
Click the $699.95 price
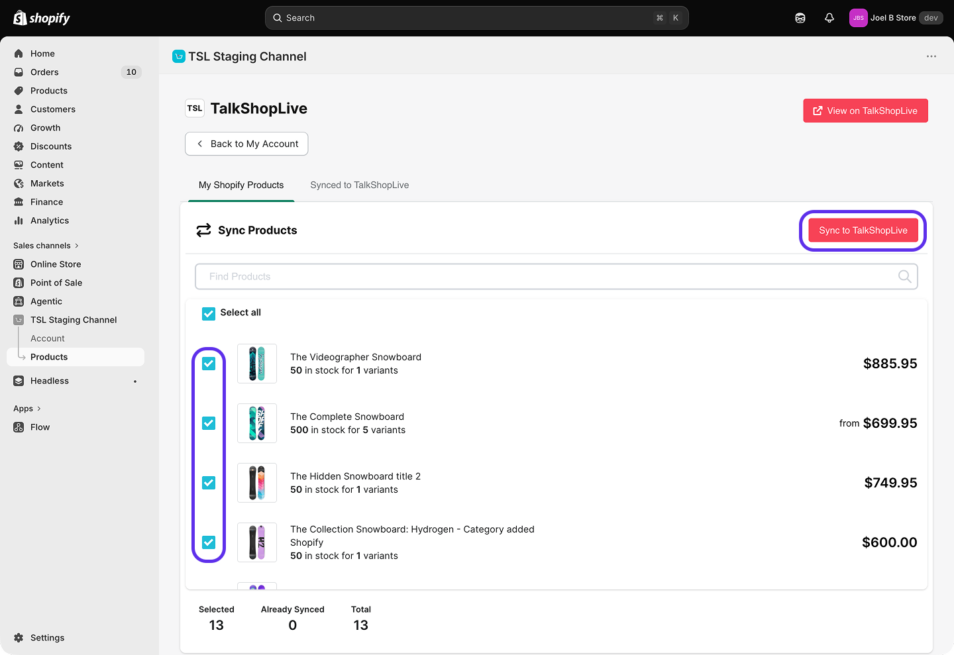click(890, 423)
